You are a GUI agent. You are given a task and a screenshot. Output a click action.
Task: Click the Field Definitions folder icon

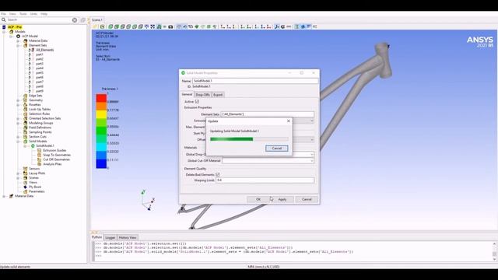click(26, 128)
